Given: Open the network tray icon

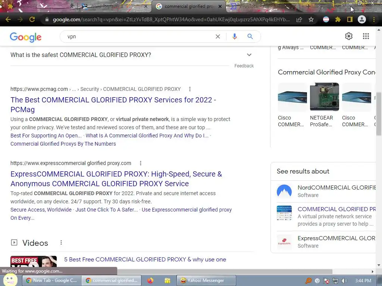Looking at the screenshot, I should click(335, 281).
